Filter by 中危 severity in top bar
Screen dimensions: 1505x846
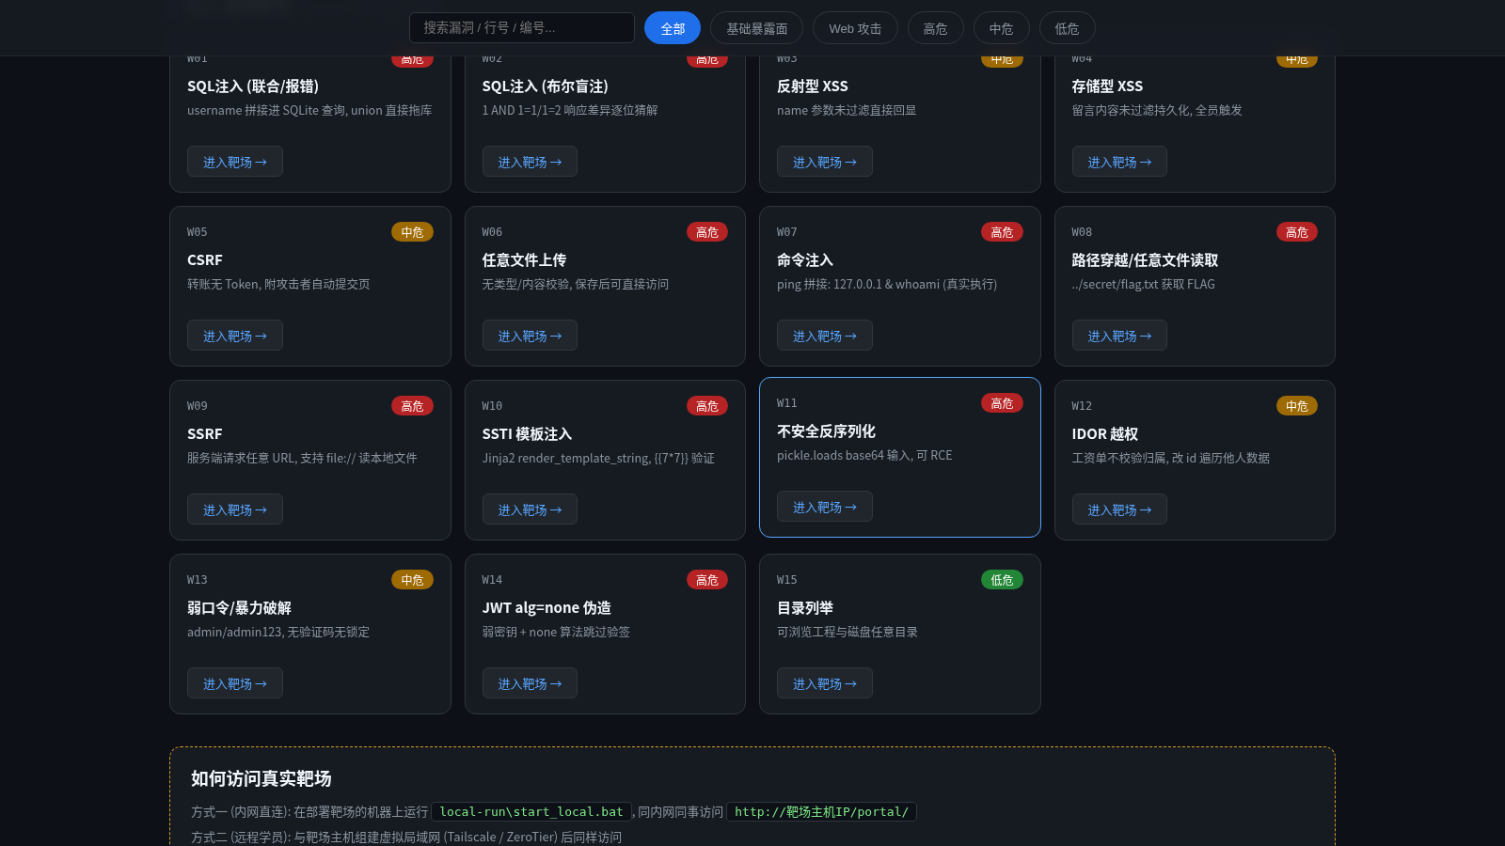pyautogui.click(x=1001, y=28)
